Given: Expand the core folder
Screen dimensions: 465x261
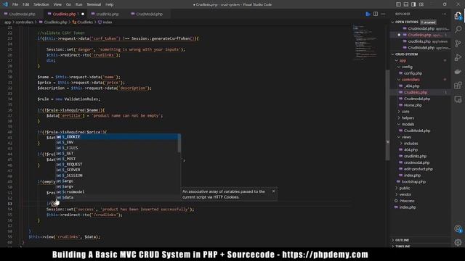Looking at the screenshot, I should 399,112.
